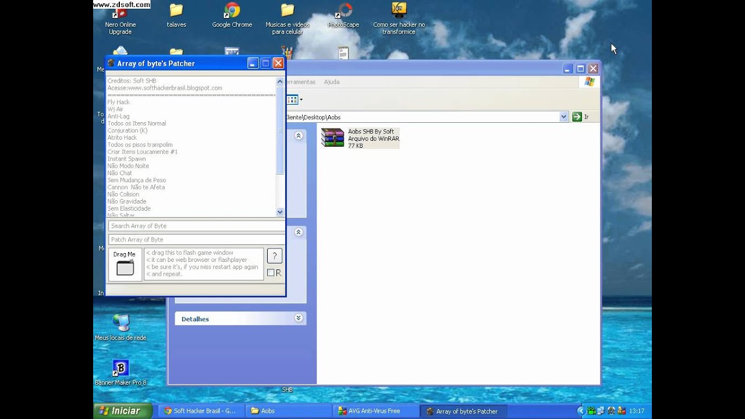Open Musicas e videos para celular folder
Viewport: 745px width, 419px height.
pyautogui.click(x=288, y=19)
